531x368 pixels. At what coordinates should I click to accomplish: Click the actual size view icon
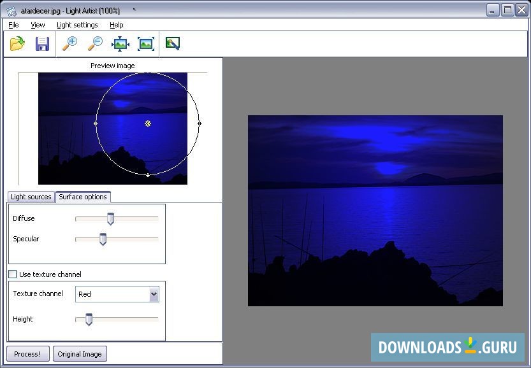146,43
